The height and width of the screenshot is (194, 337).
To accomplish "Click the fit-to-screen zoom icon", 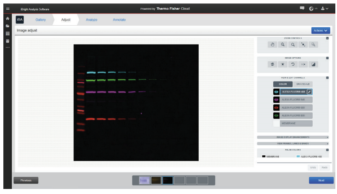I will (303, 45).
